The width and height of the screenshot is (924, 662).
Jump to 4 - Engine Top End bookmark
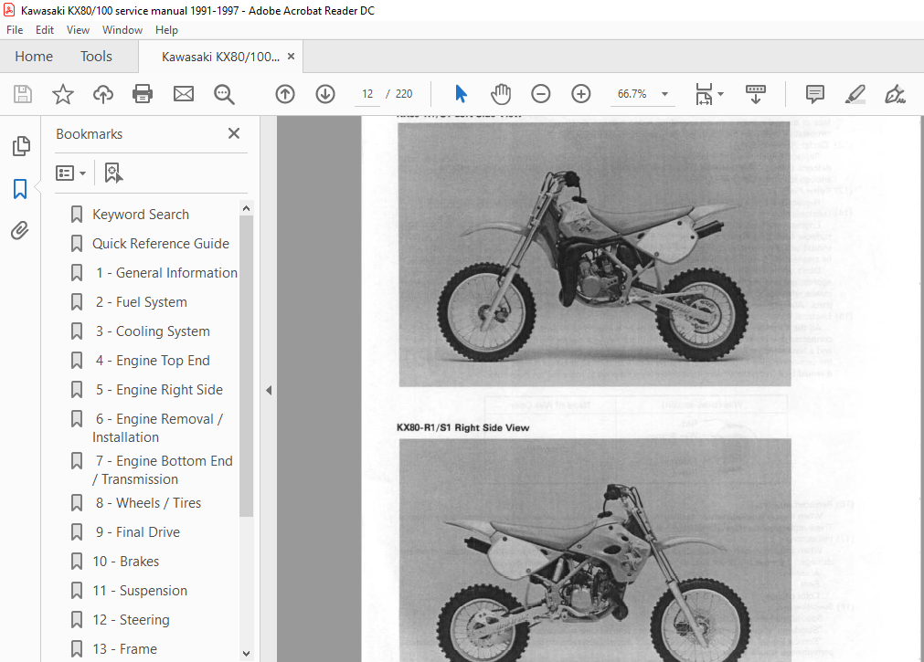(x=153, y=361)
